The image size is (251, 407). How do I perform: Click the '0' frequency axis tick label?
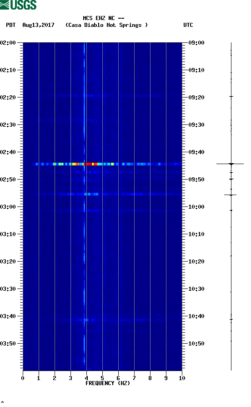point(23,378)
